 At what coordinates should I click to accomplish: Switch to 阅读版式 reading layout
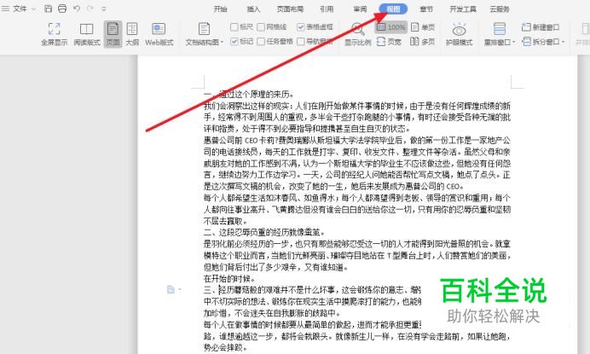coord(87,34)
